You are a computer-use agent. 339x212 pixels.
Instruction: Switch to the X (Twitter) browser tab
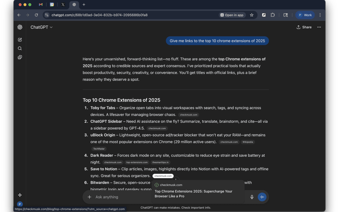[x=63, y=5]
